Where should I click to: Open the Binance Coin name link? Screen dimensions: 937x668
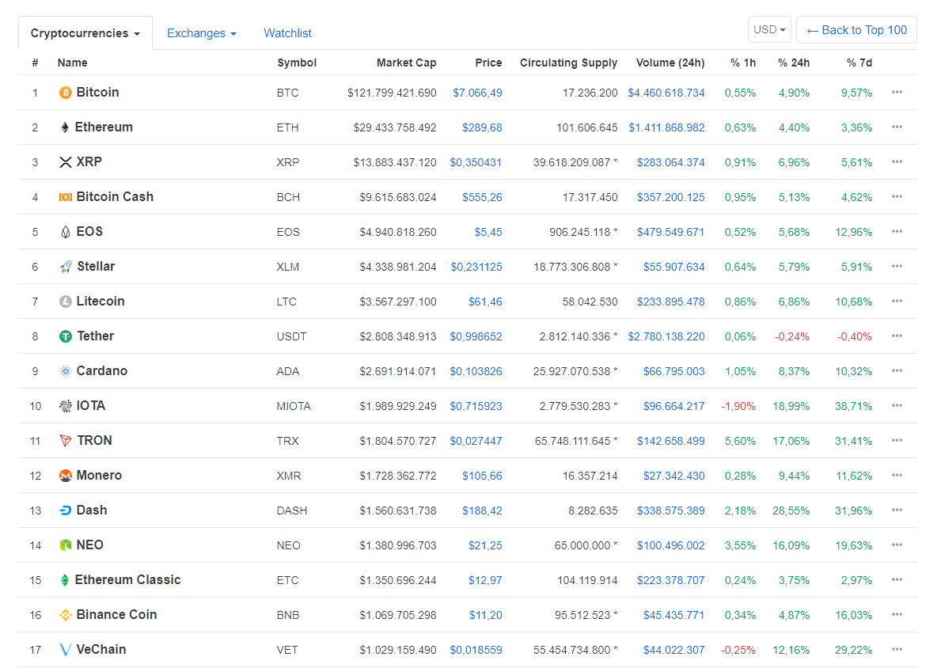coord(116,615)
